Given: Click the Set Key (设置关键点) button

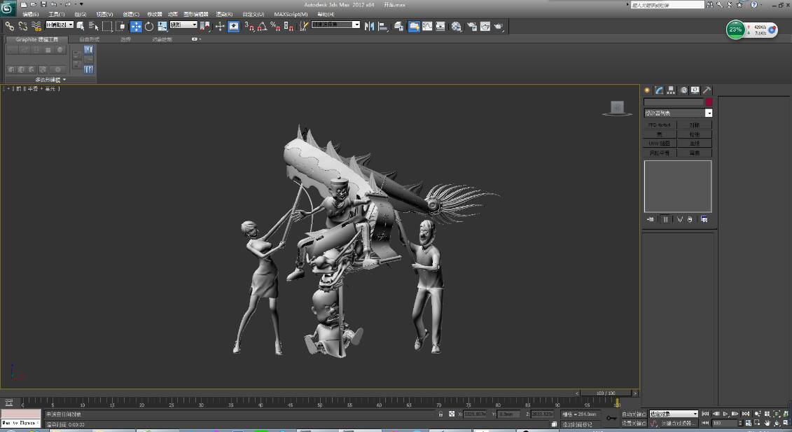Looking at the screenshot, I should (633, 423).
